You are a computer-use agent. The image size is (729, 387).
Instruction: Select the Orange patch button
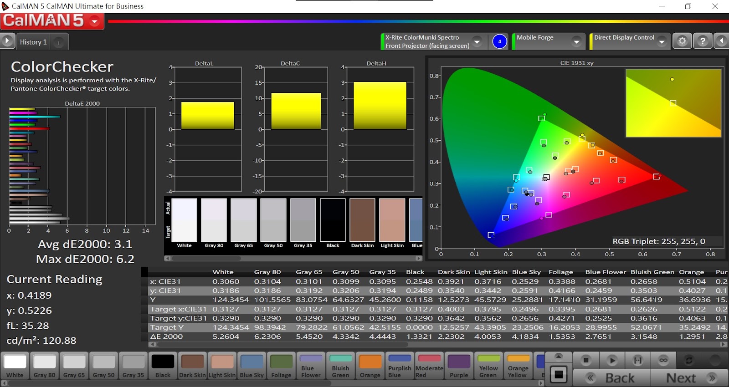pyautogui.click(x=370, y=366)
